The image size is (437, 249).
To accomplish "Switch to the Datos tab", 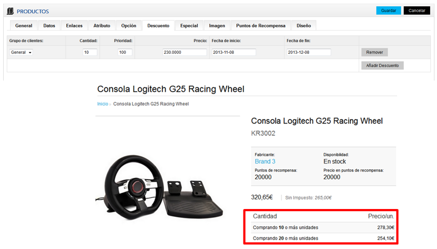I will [49, 26].
